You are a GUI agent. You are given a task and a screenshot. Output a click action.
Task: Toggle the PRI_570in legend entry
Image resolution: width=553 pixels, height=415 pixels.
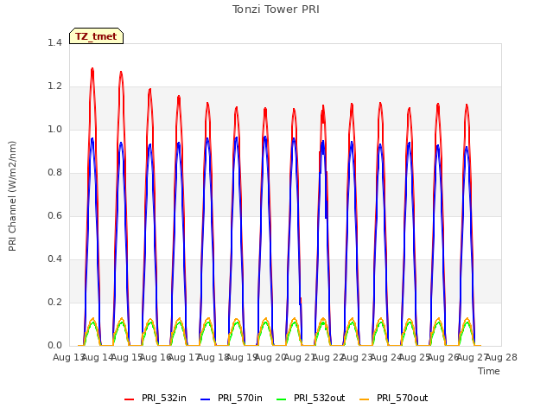tap(232, 398)
